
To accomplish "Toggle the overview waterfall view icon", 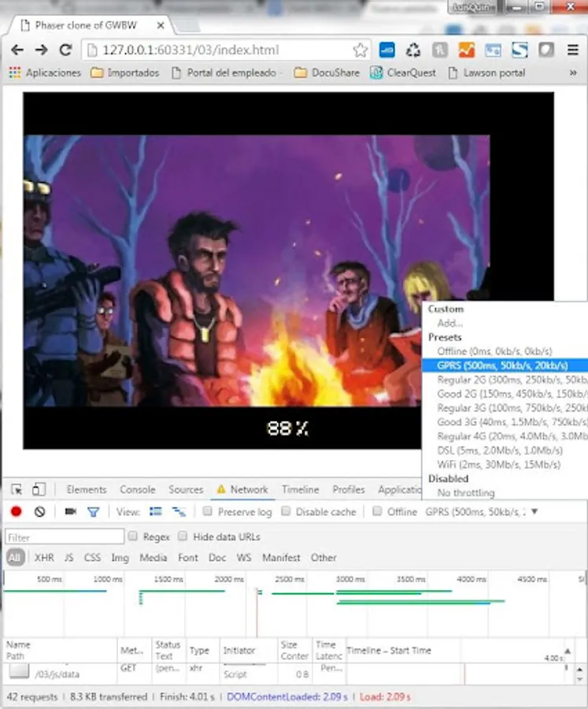I will [x=179, y=512].
